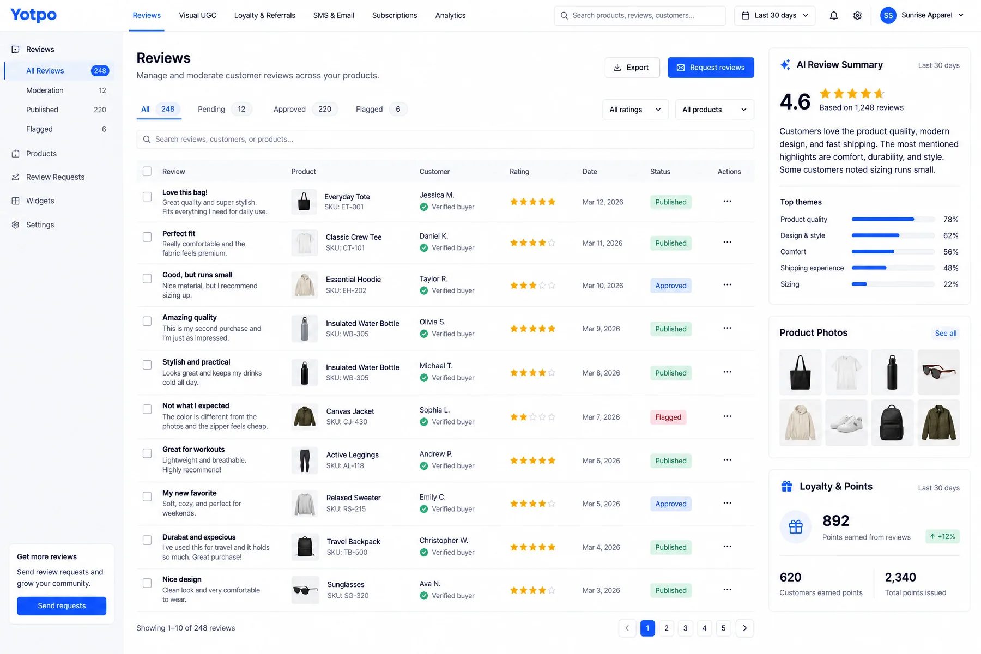Click the Request reviews button
This screenshot has width=981, height=654.
[711, 68]
